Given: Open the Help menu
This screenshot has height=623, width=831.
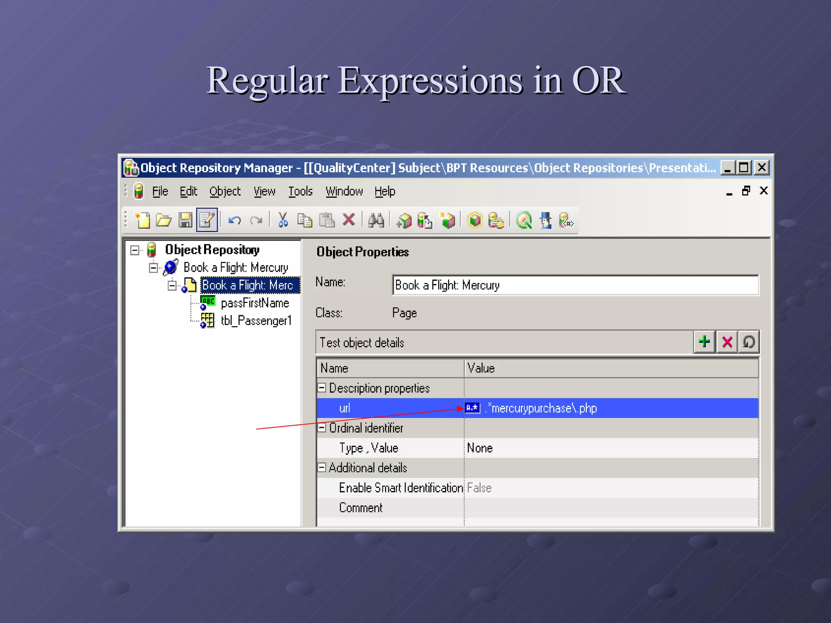Looking at the screenshot, I should 385,191.
